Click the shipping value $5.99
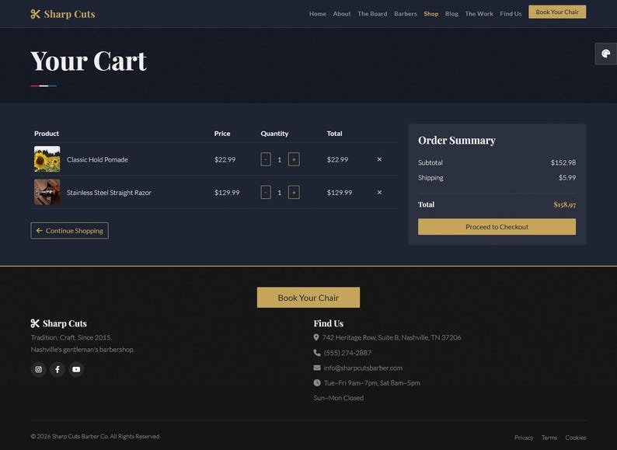The image size is (617, 450). 567,178
